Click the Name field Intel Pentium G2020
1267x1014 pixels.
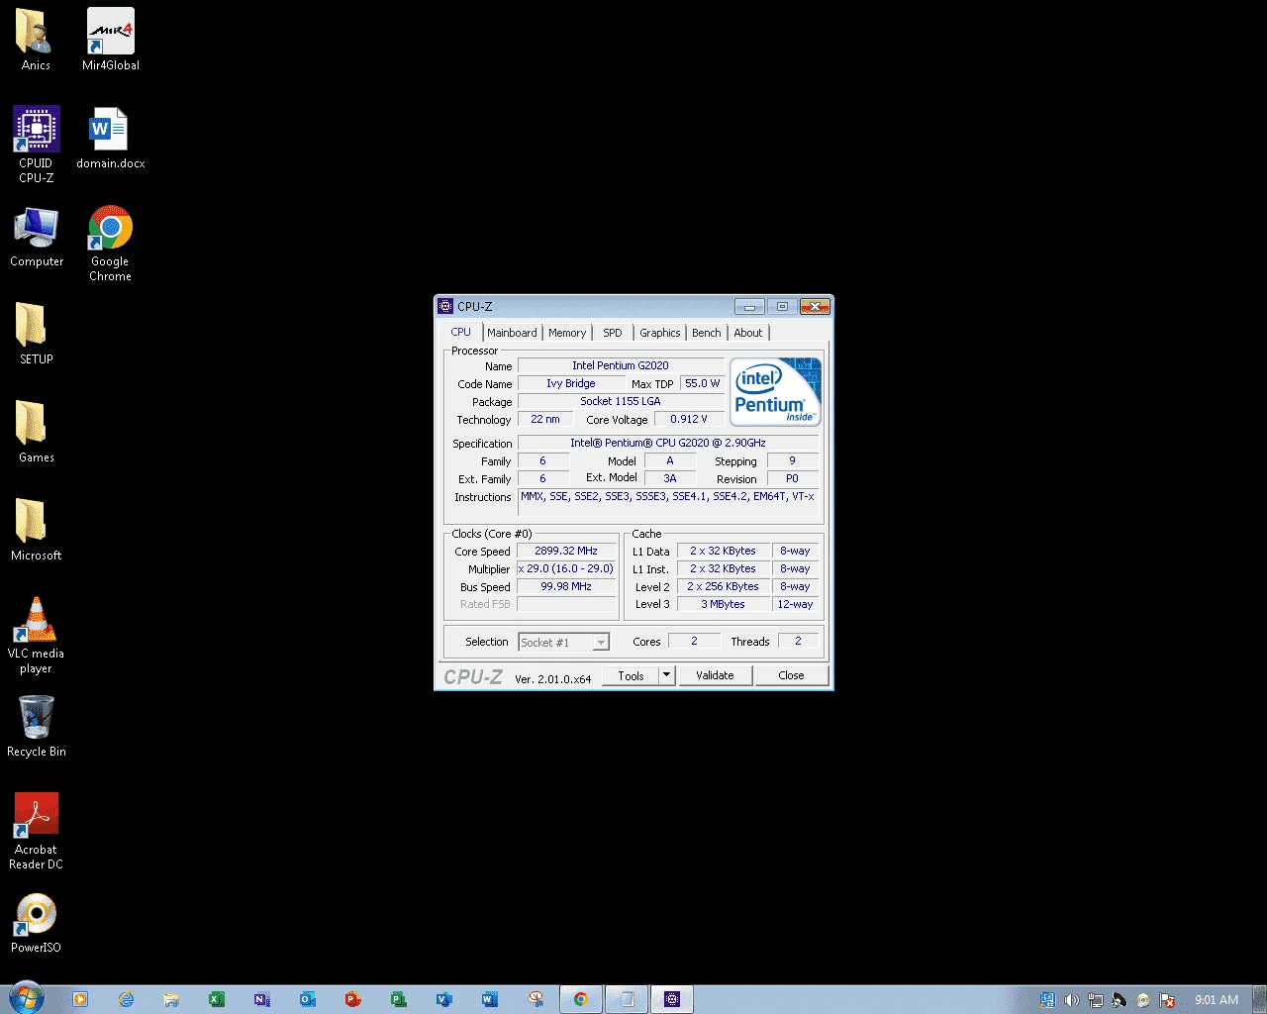(621, 365)
